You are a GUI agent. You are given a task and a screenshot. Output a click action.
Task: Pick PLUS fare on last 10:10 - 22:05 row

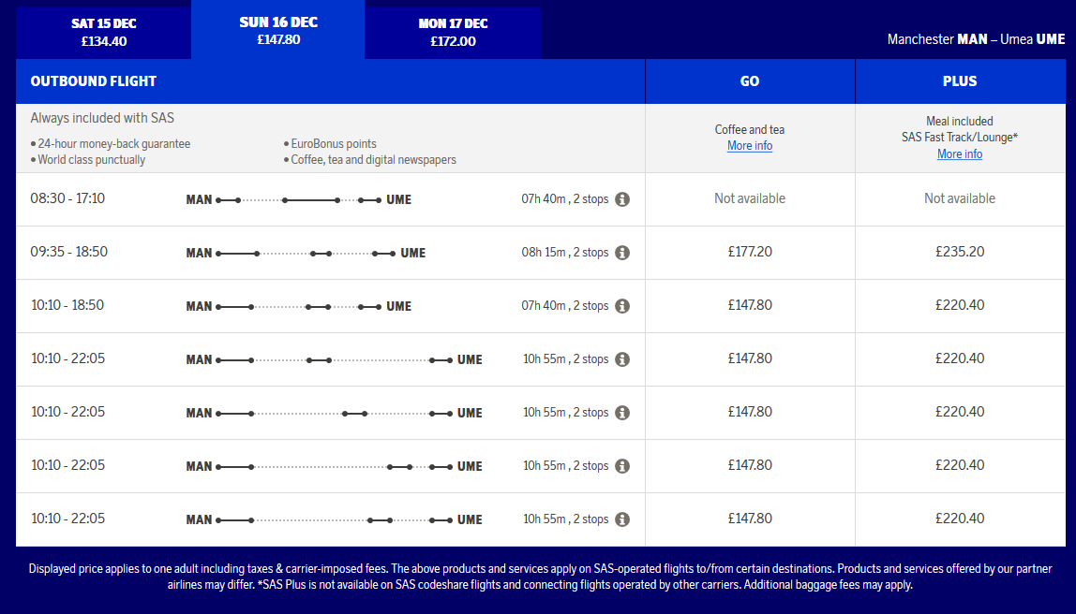pyautogui.click(x=960, y=519)
